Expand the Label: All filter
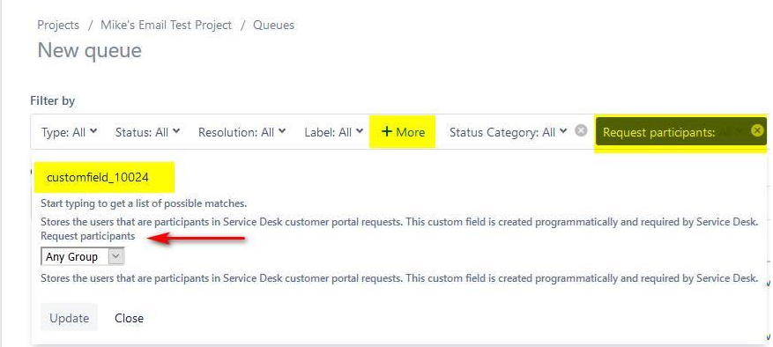Image resolution: width=773 pixels, height=347 pixels. [x=334, y=132]
